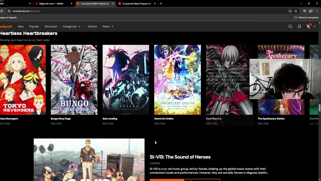The height and width of the screenshot is (181, 321).
Task: Select the active Crunchyroll discover tab
Action: coord(95,4)
